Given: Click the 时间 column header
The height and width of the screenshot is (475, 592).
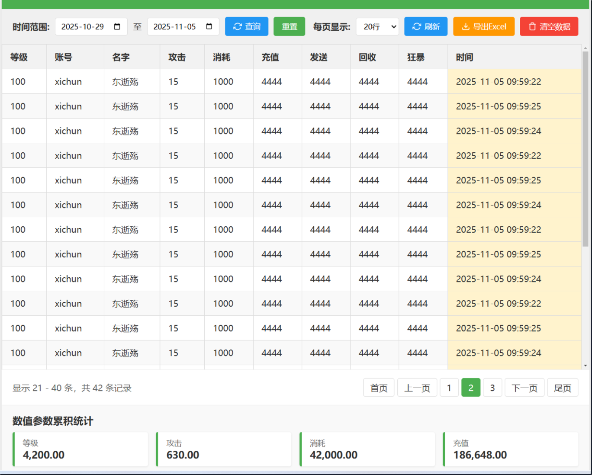Looking at the screenshot, I should [x=464, y=57].
